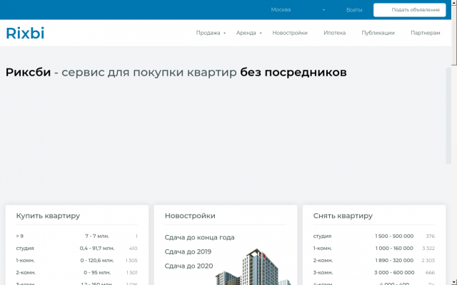This screenshot has height=285, width=457.
Task: Click the '1 000 - 160 000' rent range
Action: [x=394, y=249]
